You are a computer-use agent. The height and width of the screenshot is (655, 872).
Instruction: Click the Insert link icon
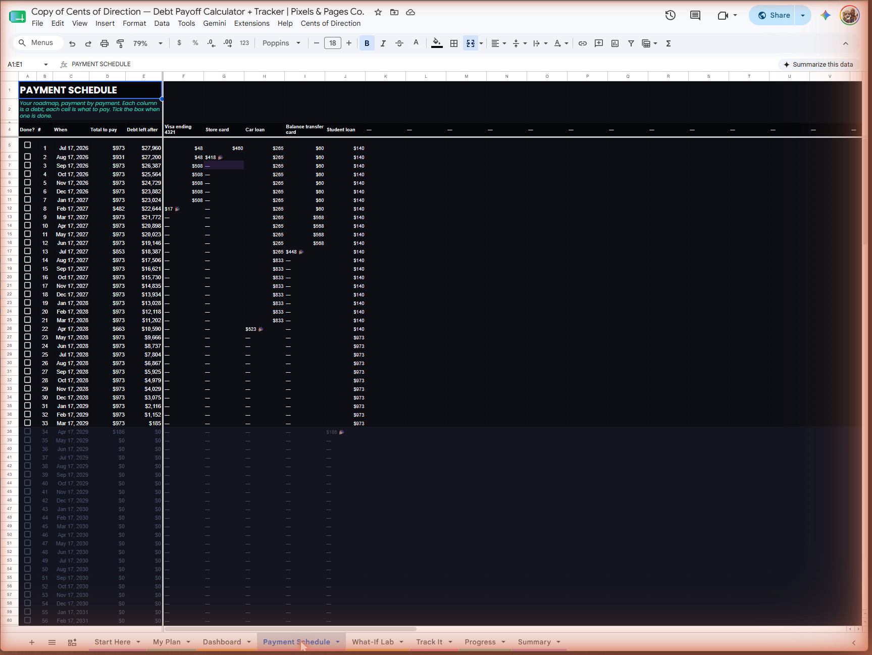click(583, 43)
